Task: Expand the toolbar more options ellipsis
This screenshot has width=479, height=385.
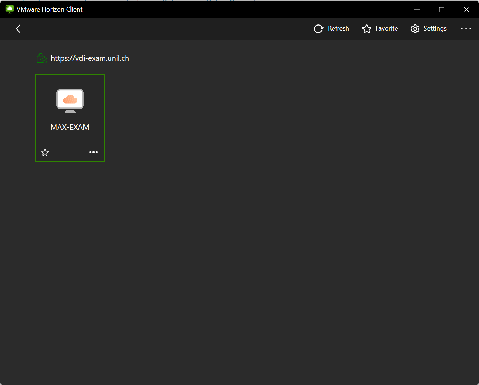Action: (466, 29)
